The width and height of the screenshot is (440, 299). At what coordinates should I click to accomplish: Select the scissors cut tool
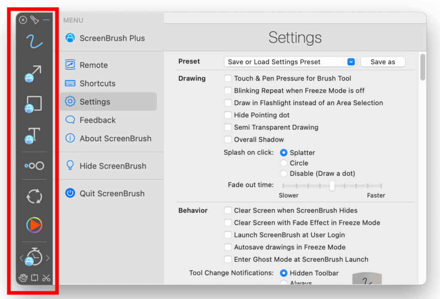tap(46, 278)
